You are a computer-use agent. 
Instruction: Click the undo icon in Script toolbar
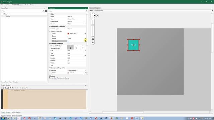click(x=10, y=88)
